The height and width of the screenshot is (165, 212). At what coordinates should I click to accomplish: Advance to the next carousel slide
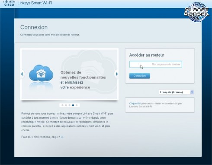coord(116,74)
